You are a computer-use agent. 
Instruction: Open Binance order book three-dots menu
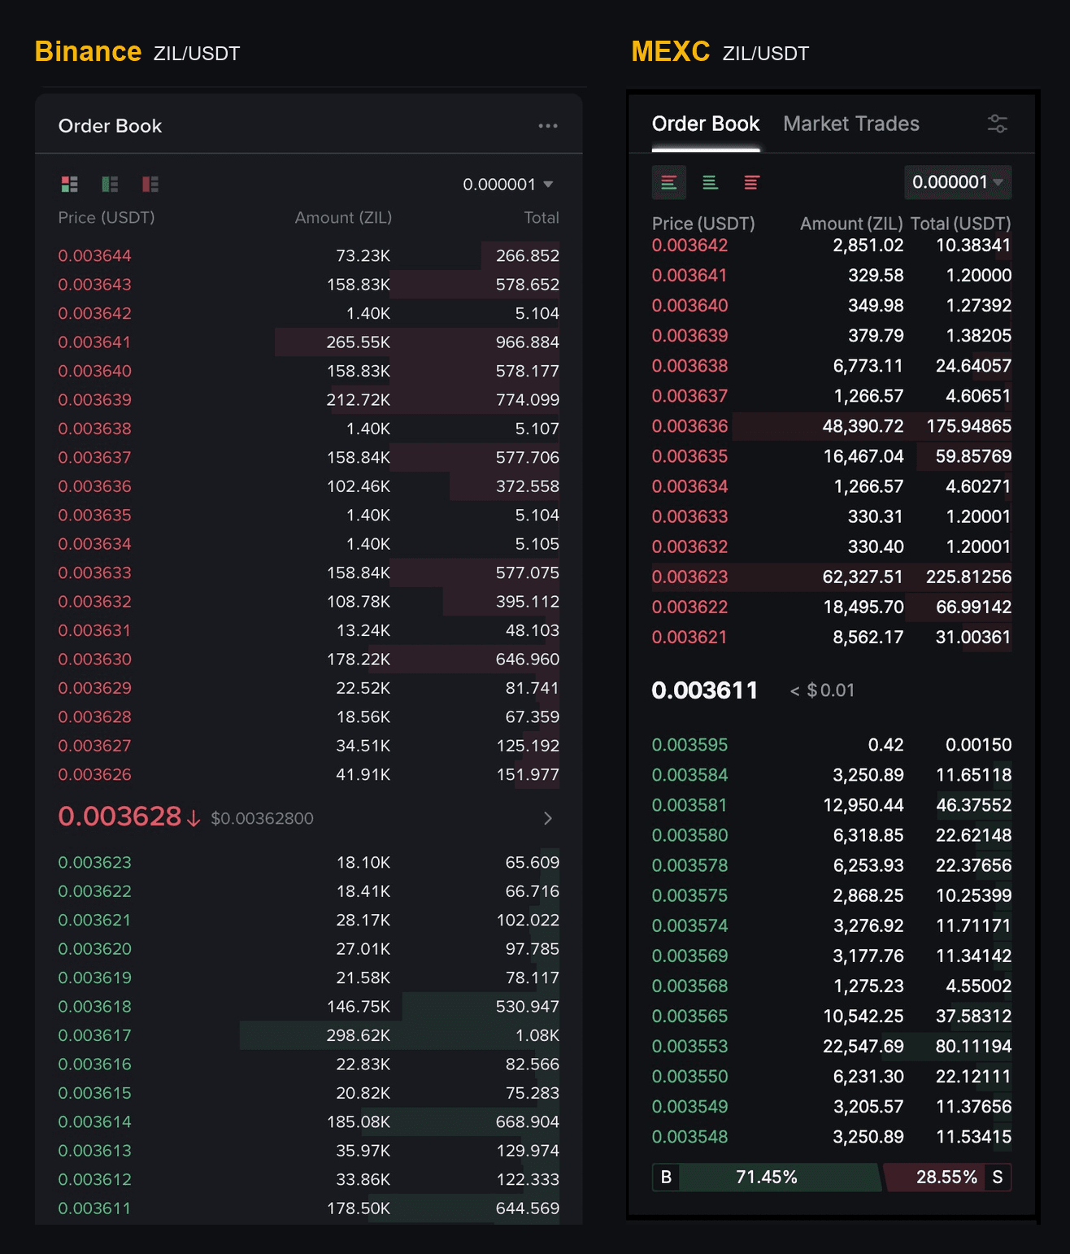(x=548, y=126)
